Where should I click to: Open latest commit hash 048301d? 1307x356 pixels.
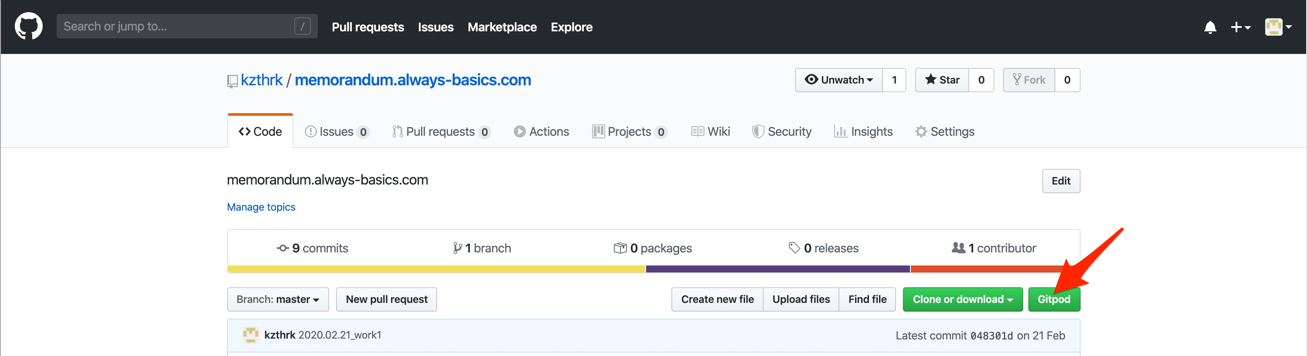click(x=991, y=336)
